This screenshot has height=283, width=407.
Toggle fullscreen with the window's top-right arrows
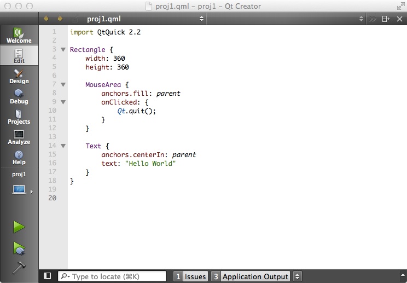400,6
